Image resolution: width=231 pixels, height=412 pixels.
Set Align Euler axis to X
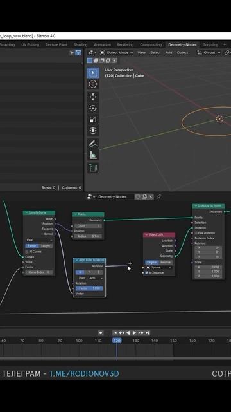click(x=80, y=272)
